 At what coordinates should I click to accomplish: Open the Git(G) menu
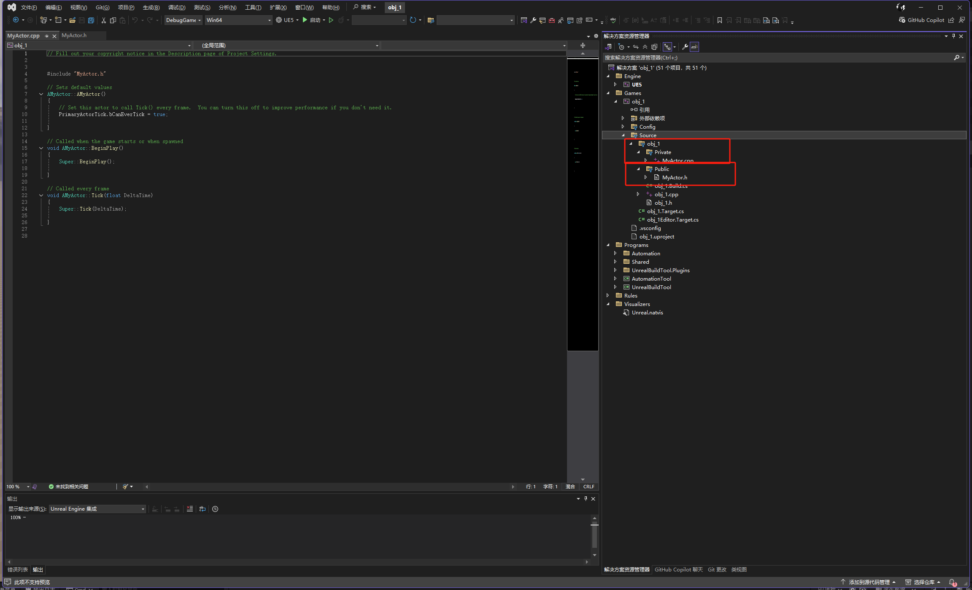(103, 7)
